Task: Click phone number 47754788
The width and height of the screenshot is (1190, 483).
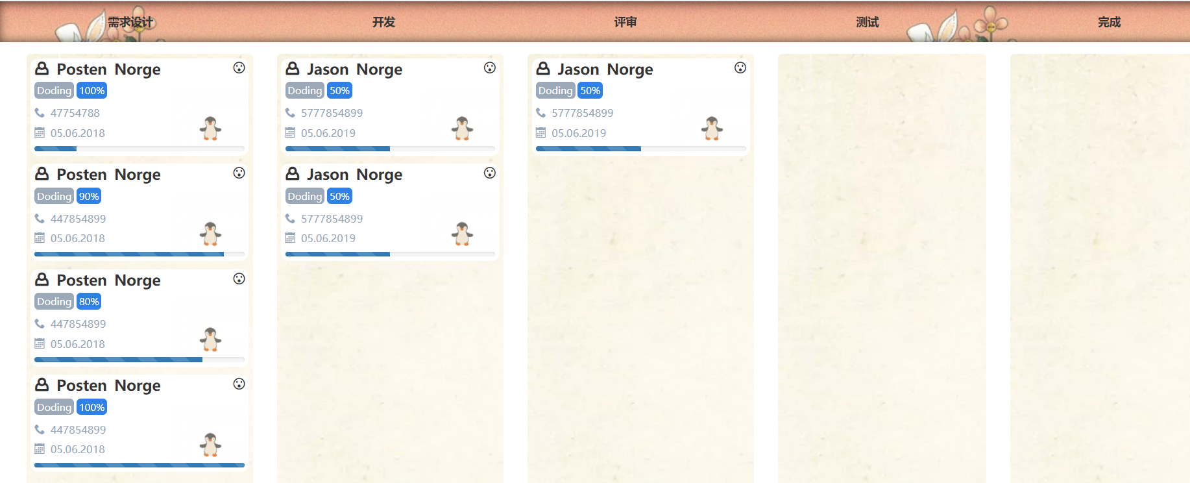Action: 75,113
